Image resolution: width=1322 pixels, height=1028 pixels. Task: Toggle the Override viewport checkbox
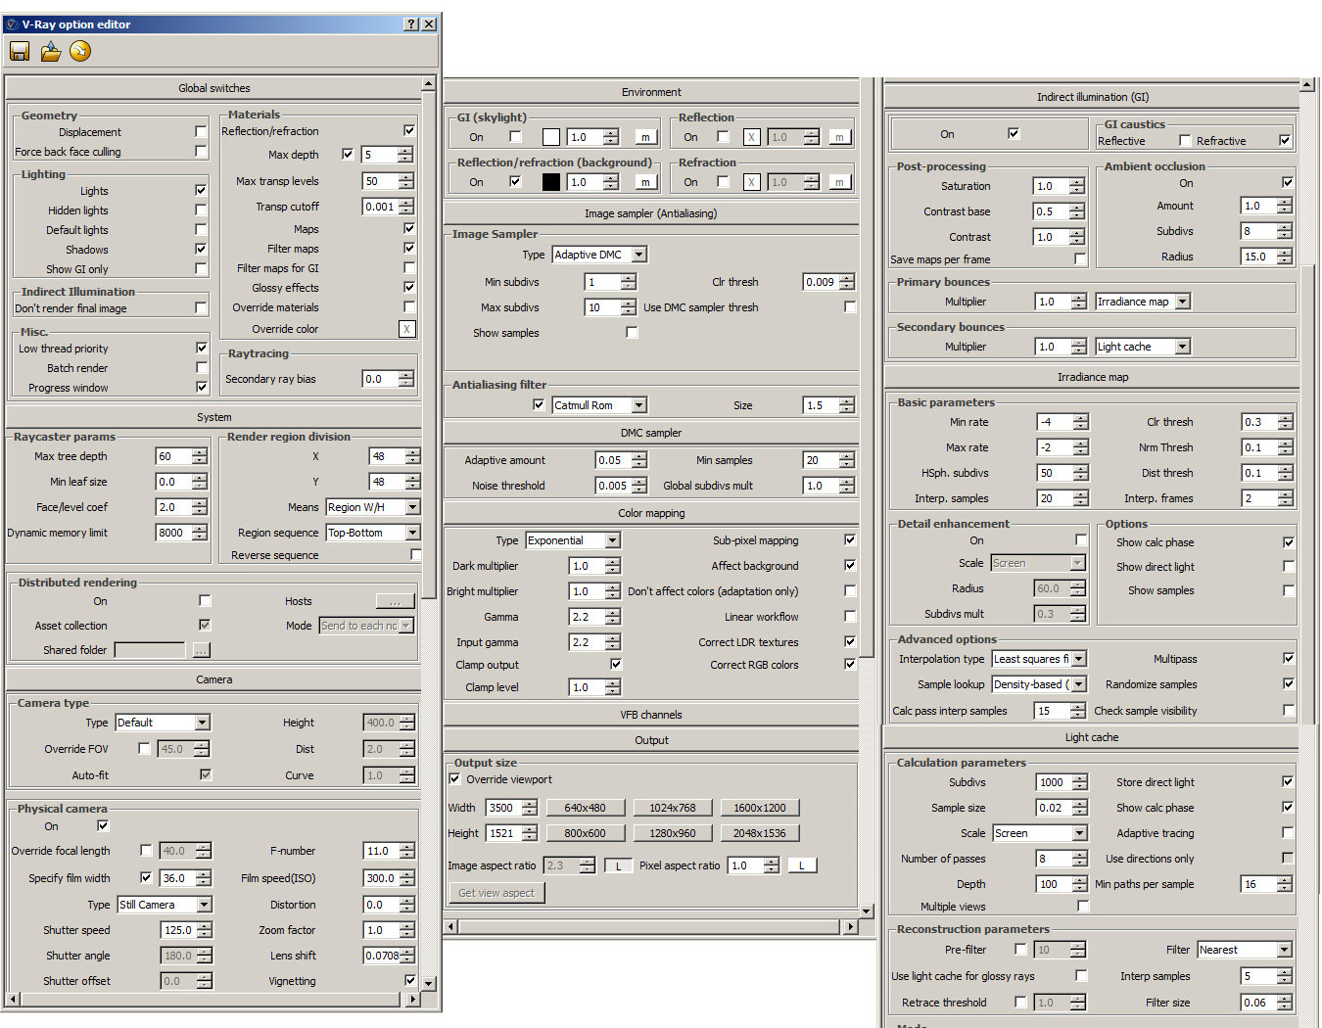(x=454, y=778)
